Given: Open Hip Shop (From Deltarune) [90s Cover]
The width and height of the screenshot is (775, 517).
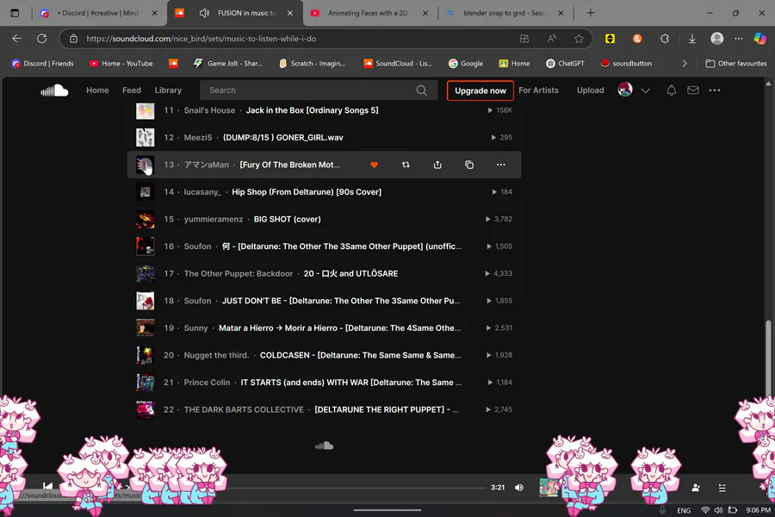Looking at the screenshot, I should point(307,192).
